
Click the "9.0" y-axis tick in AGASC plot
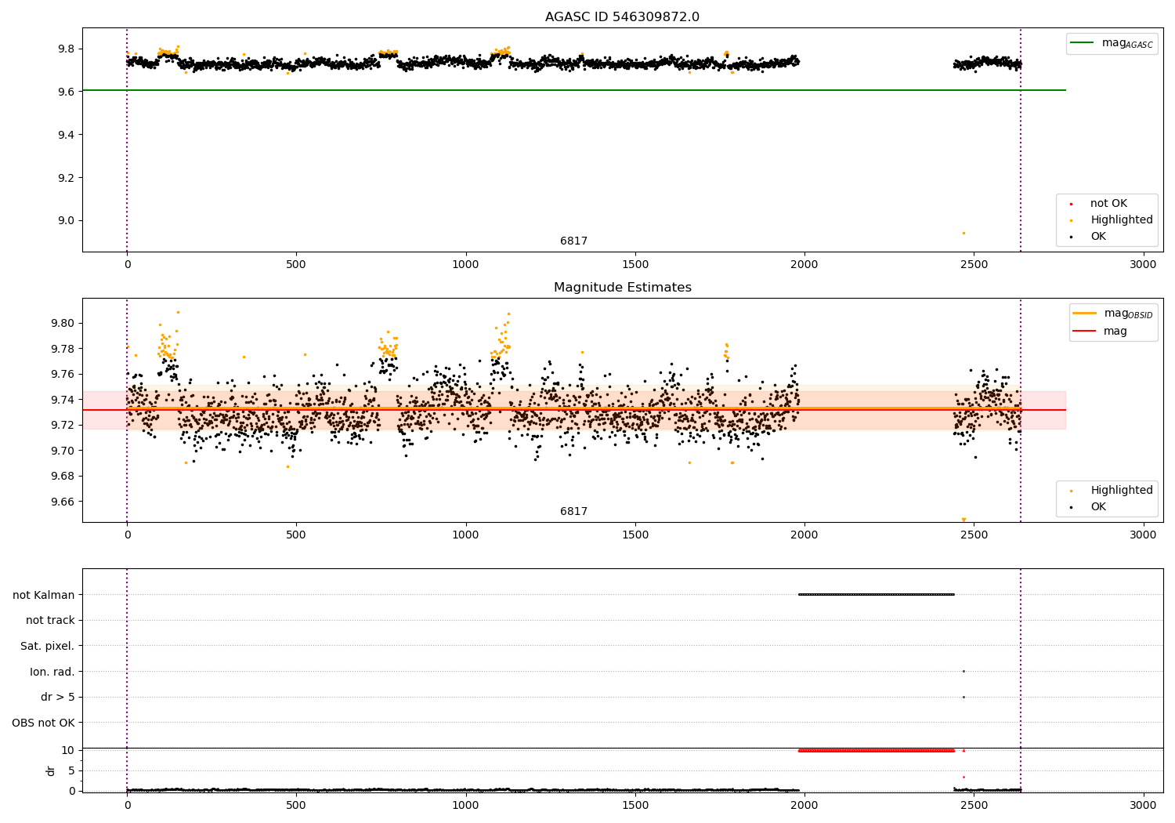(x=65, y=221)
